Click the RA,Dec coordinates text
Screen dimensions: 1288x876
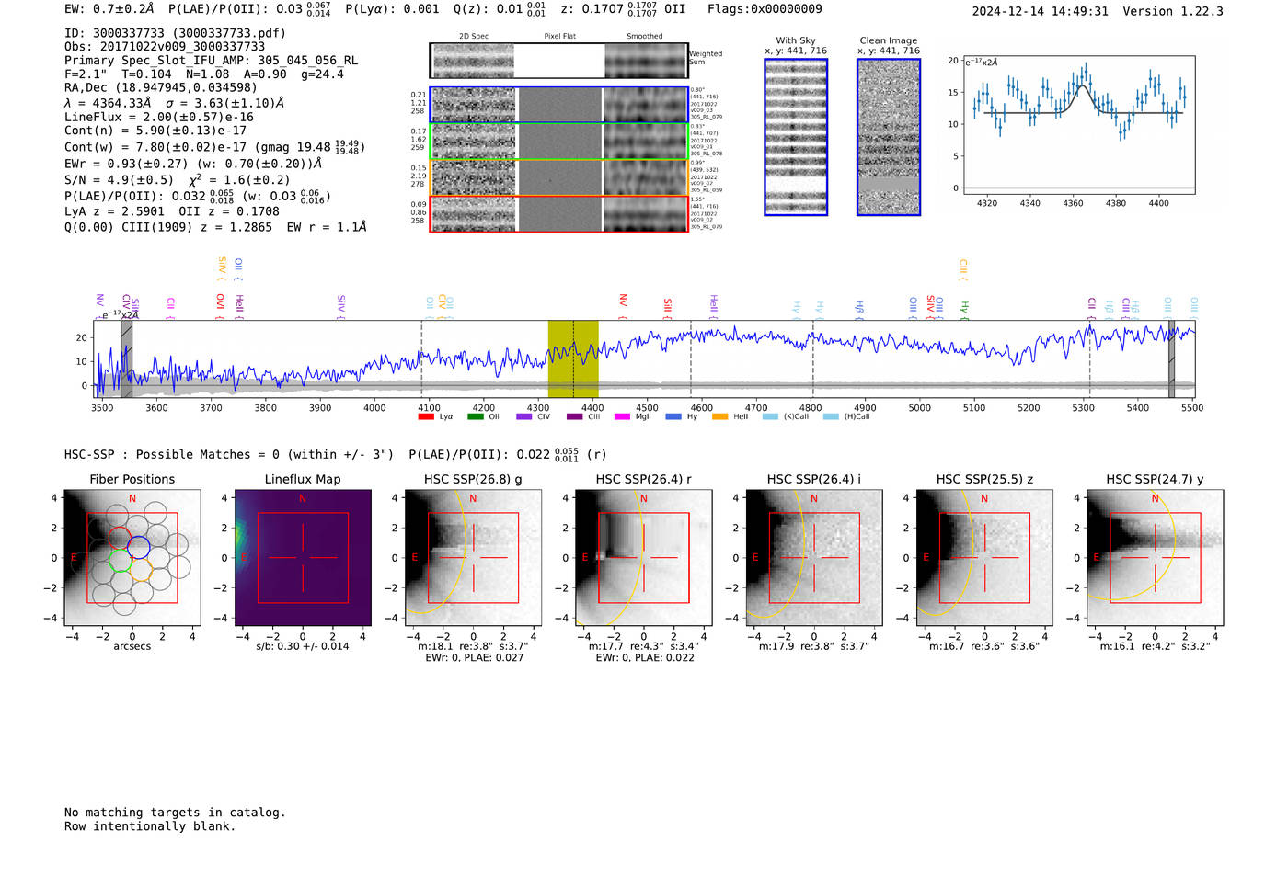[161, 88]
